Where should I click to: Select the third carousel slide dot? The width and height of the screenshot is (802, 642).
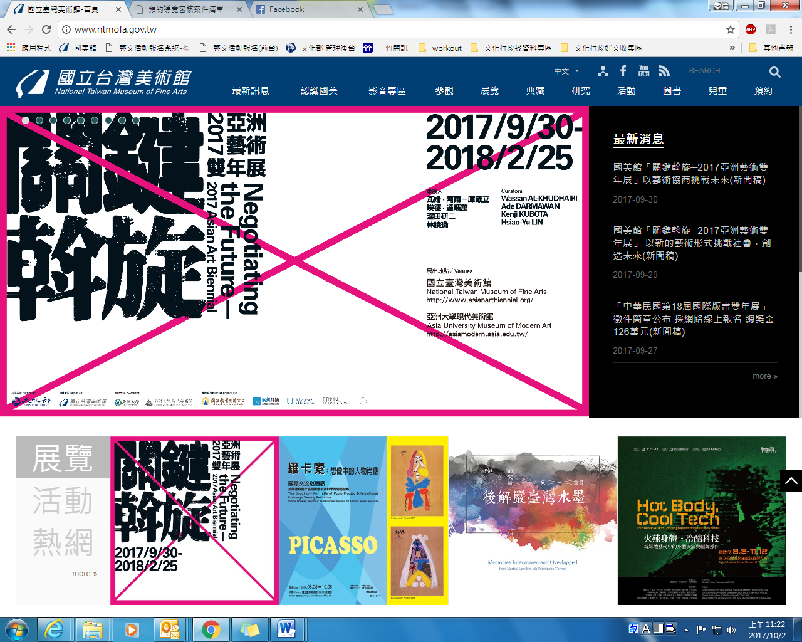[x=53, y=120]
